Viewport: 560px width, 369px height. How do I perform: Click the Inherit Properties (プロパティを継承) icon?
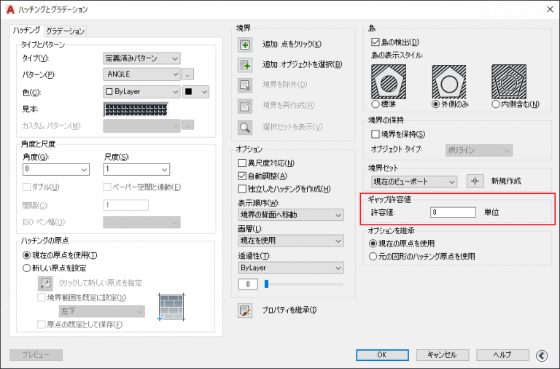(x=245, y=311)
